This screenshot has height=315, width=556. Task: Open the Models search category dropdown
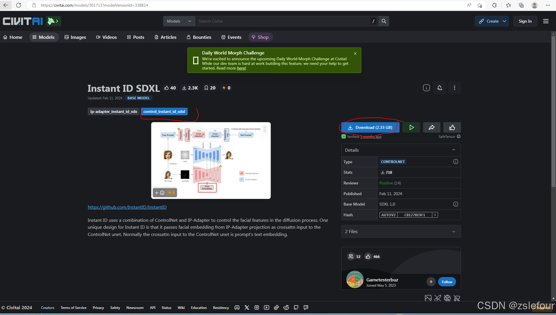179,21
